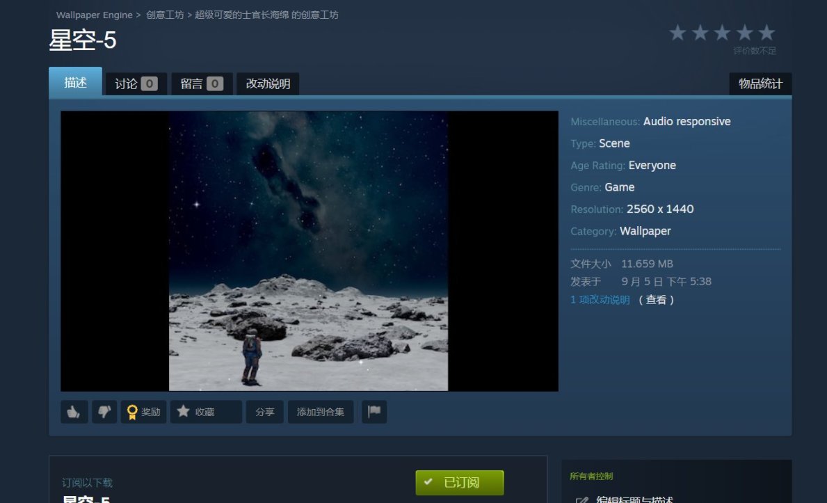Open 创意工坊 workshop breadcrumb link
827x503 pixels.
[165, 15]
